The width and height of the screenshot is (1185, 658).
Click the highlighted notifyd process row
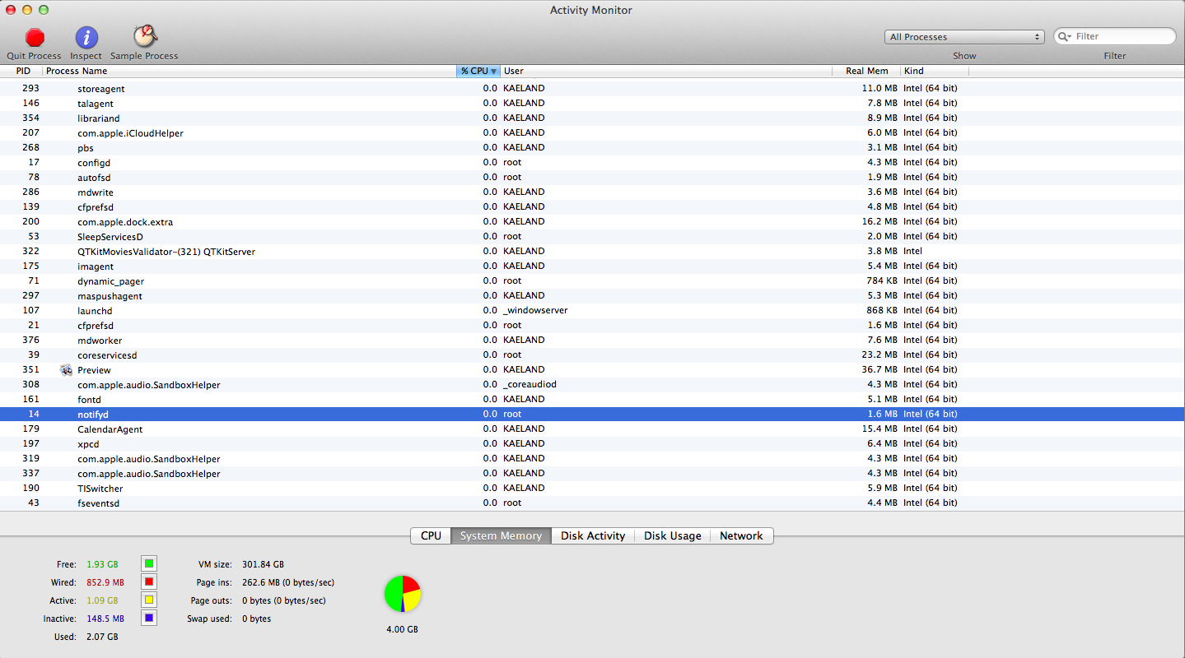point(592,415)
